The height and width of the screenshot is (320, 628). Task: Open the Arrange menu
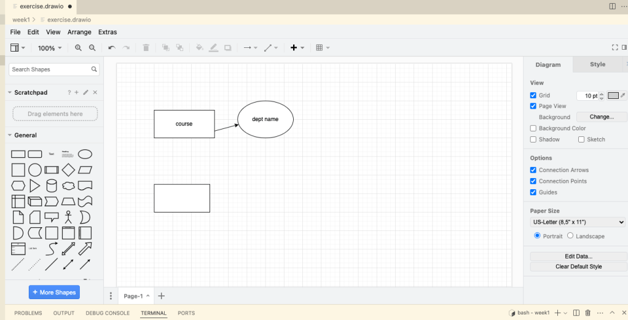click(x=79, y=32)
